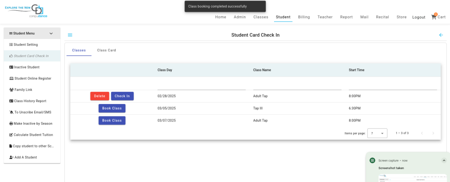Click the Class Name filter field
The width and height of the screenshot is (450, 182).
click(297, 86)
